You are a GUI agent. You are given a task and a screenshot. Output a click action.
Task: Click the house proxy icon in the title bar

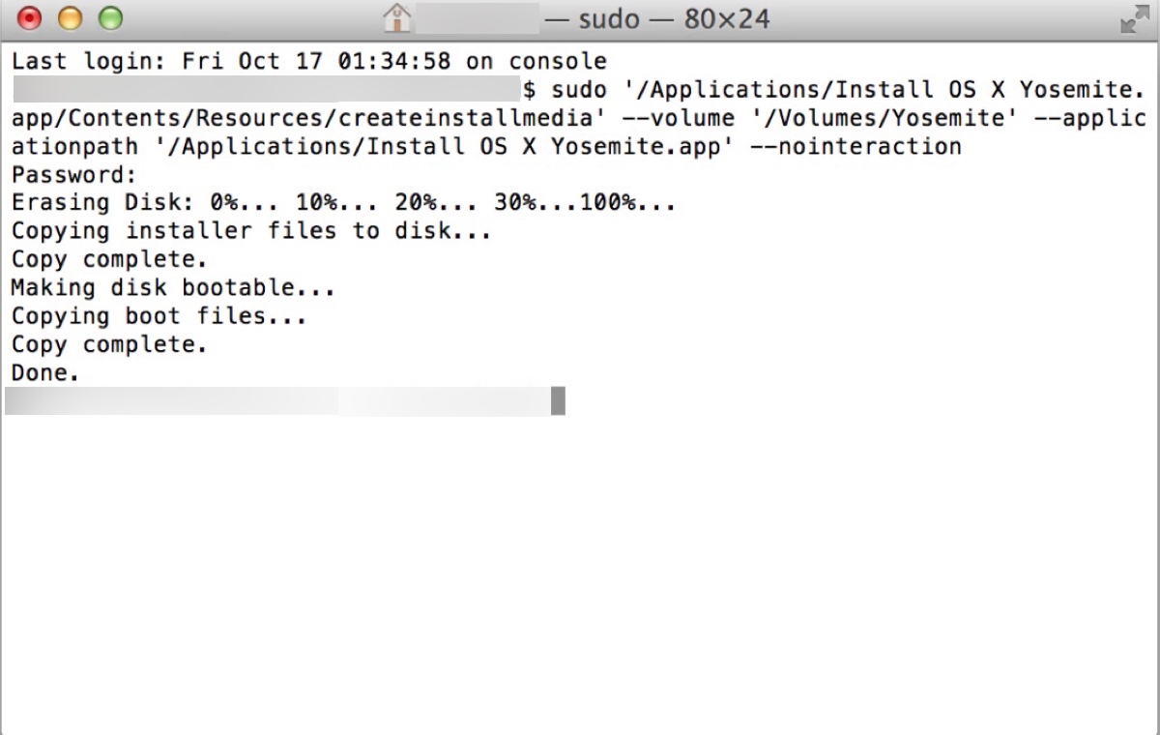tap(396, 17)
